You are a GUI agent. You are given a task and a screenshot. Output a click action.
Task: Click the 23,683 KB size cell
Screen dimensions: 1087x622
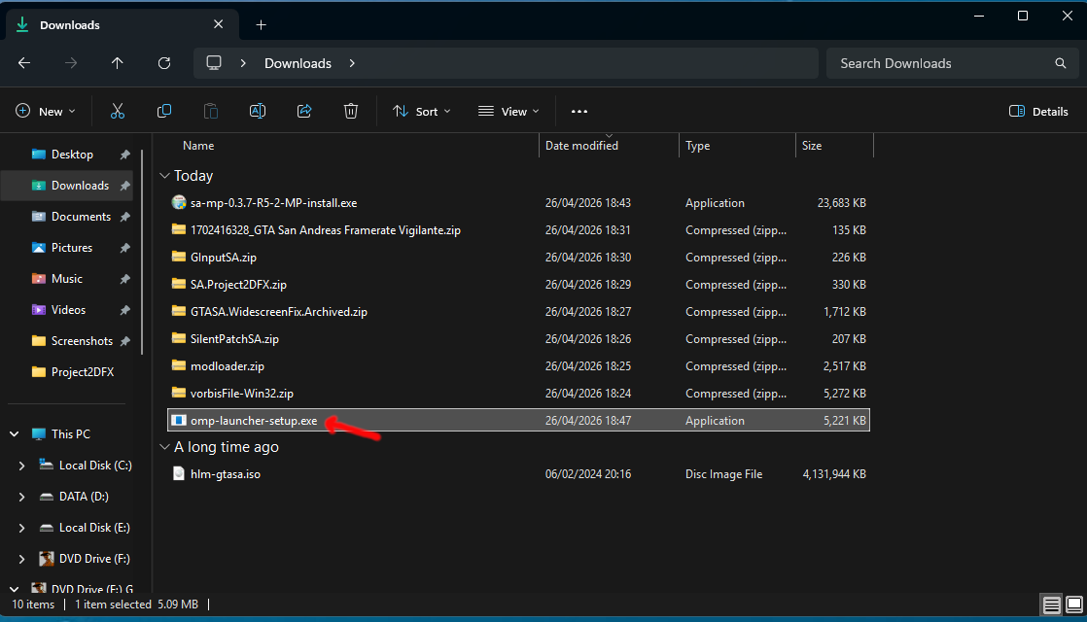(x=841, y=203)
